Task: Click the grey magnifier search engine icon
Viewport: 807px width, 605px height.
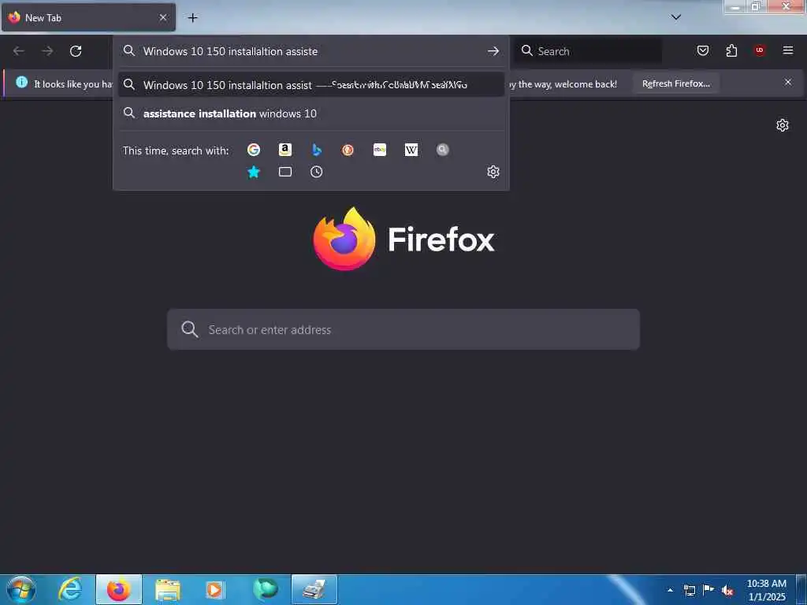Action: pos(443,150)
